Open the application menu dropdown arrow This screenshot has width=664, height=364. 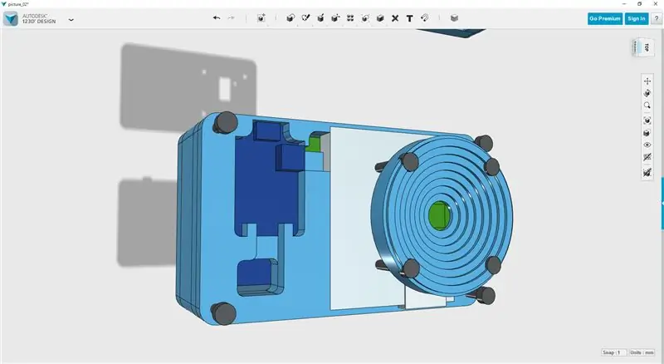coord(71,19)
